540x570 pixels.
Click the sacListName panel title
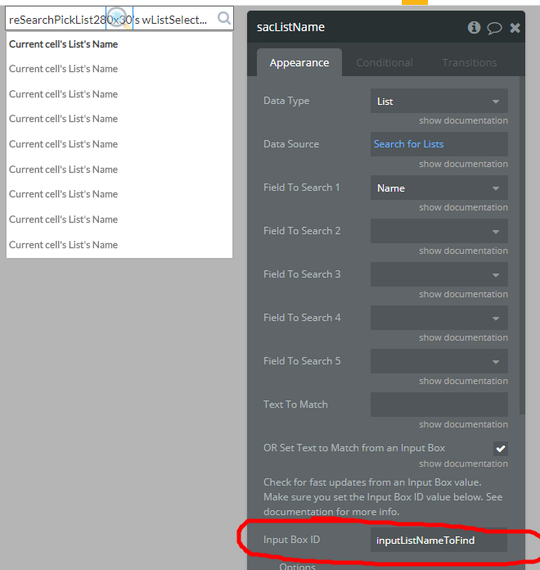coord(290,27)
